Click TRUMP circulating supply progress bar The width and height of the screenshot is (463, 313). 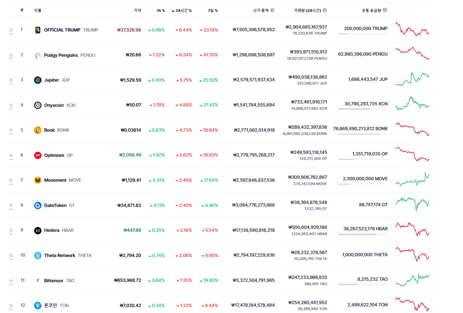tap(363, 34)
